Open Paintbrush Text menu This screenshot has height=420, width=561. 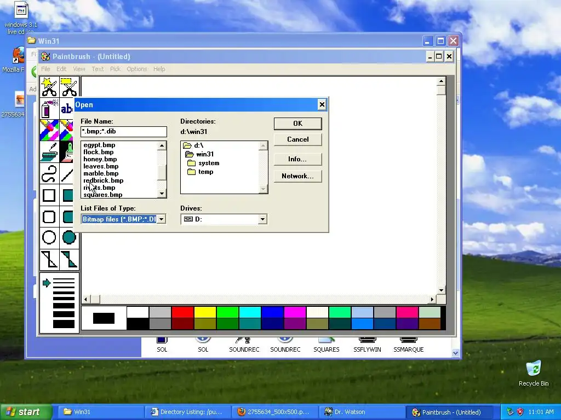click(98, 69)
